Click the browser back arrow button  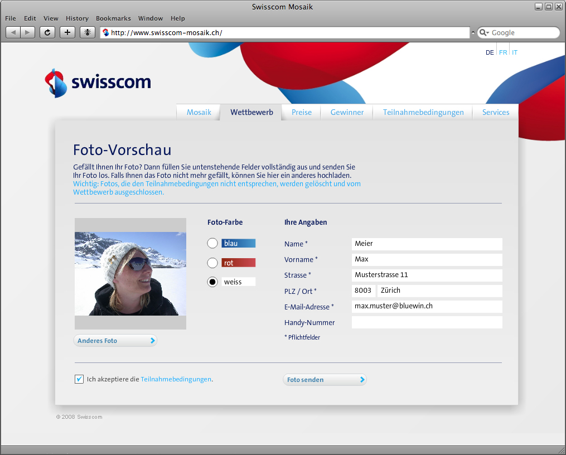[x=13, y=32]
